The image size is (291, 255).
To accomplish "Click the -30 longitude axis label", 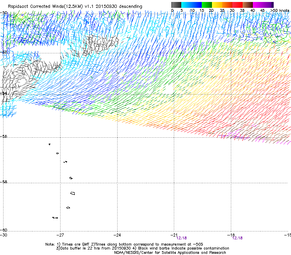I will pos(4,235).
